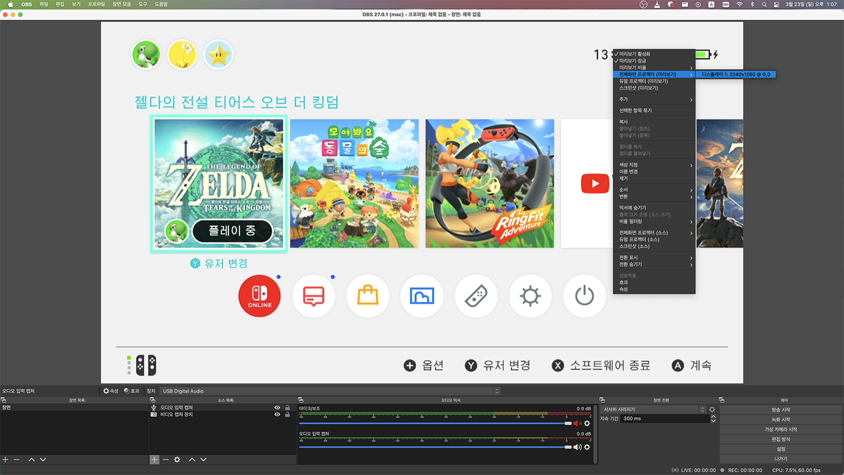Adjust the 마이크/보조 volume slider handle
The width and height of the screenshot is (844, 475).
[568, 423]
